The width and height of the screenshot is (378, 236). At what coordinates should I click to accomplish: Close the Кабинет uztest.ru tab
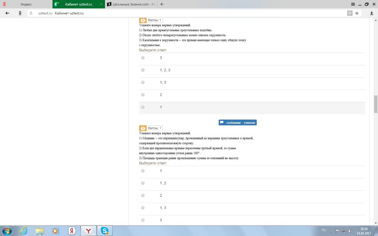101,4
